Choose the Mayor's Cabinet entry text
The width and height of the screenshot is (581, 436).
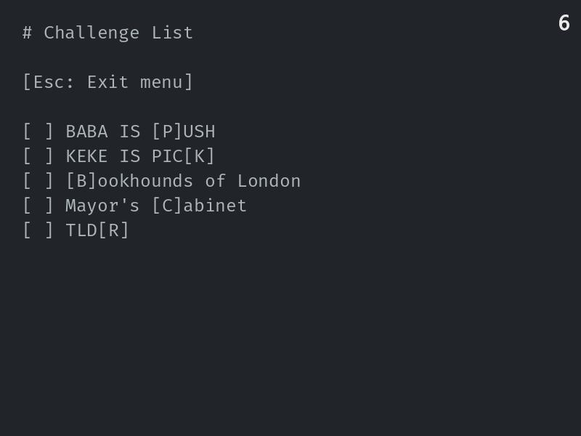point(156,206)
